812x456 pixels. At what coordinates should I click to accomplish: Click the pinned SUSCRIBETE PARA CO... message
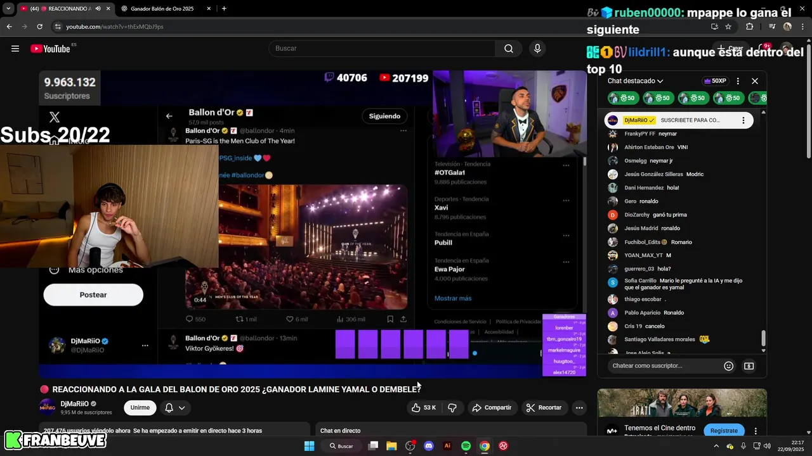[x=690, y=120]
